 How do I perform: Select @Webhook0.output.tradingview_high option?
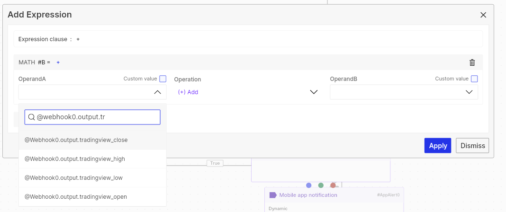(x=92, y=159)
